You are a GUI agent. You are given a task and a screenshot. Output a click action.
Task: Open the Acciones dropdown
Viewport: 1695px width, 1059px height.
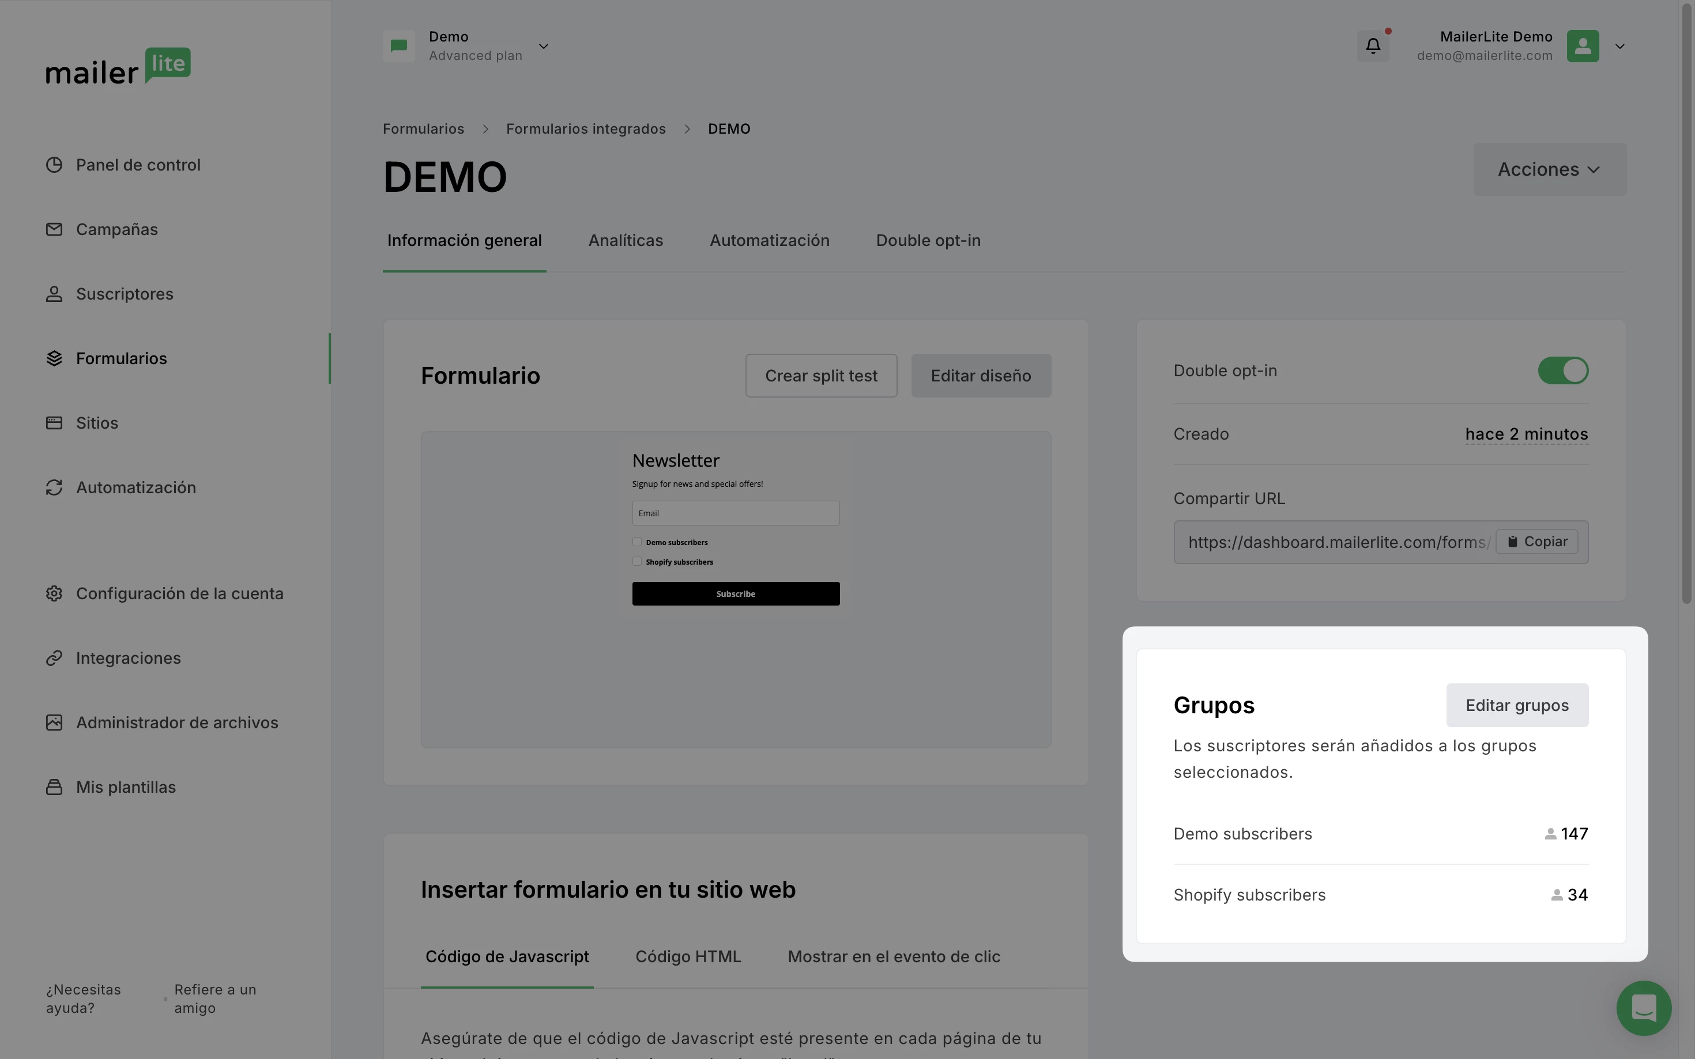pos(1549,169)
